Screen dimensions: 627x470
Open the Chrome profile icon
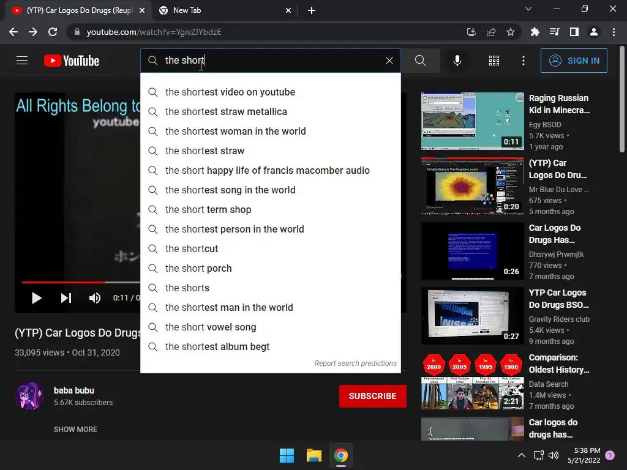(594, 32)
